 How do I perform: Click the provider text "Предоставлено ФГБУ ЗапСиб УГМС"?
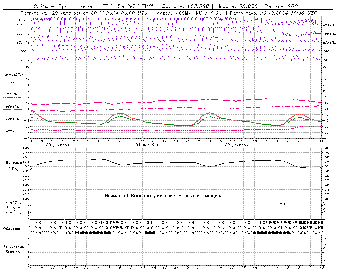click(106, 6)
